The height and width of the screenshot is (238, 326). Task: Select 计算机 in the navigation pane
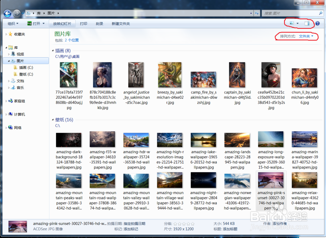pos(19,114)
